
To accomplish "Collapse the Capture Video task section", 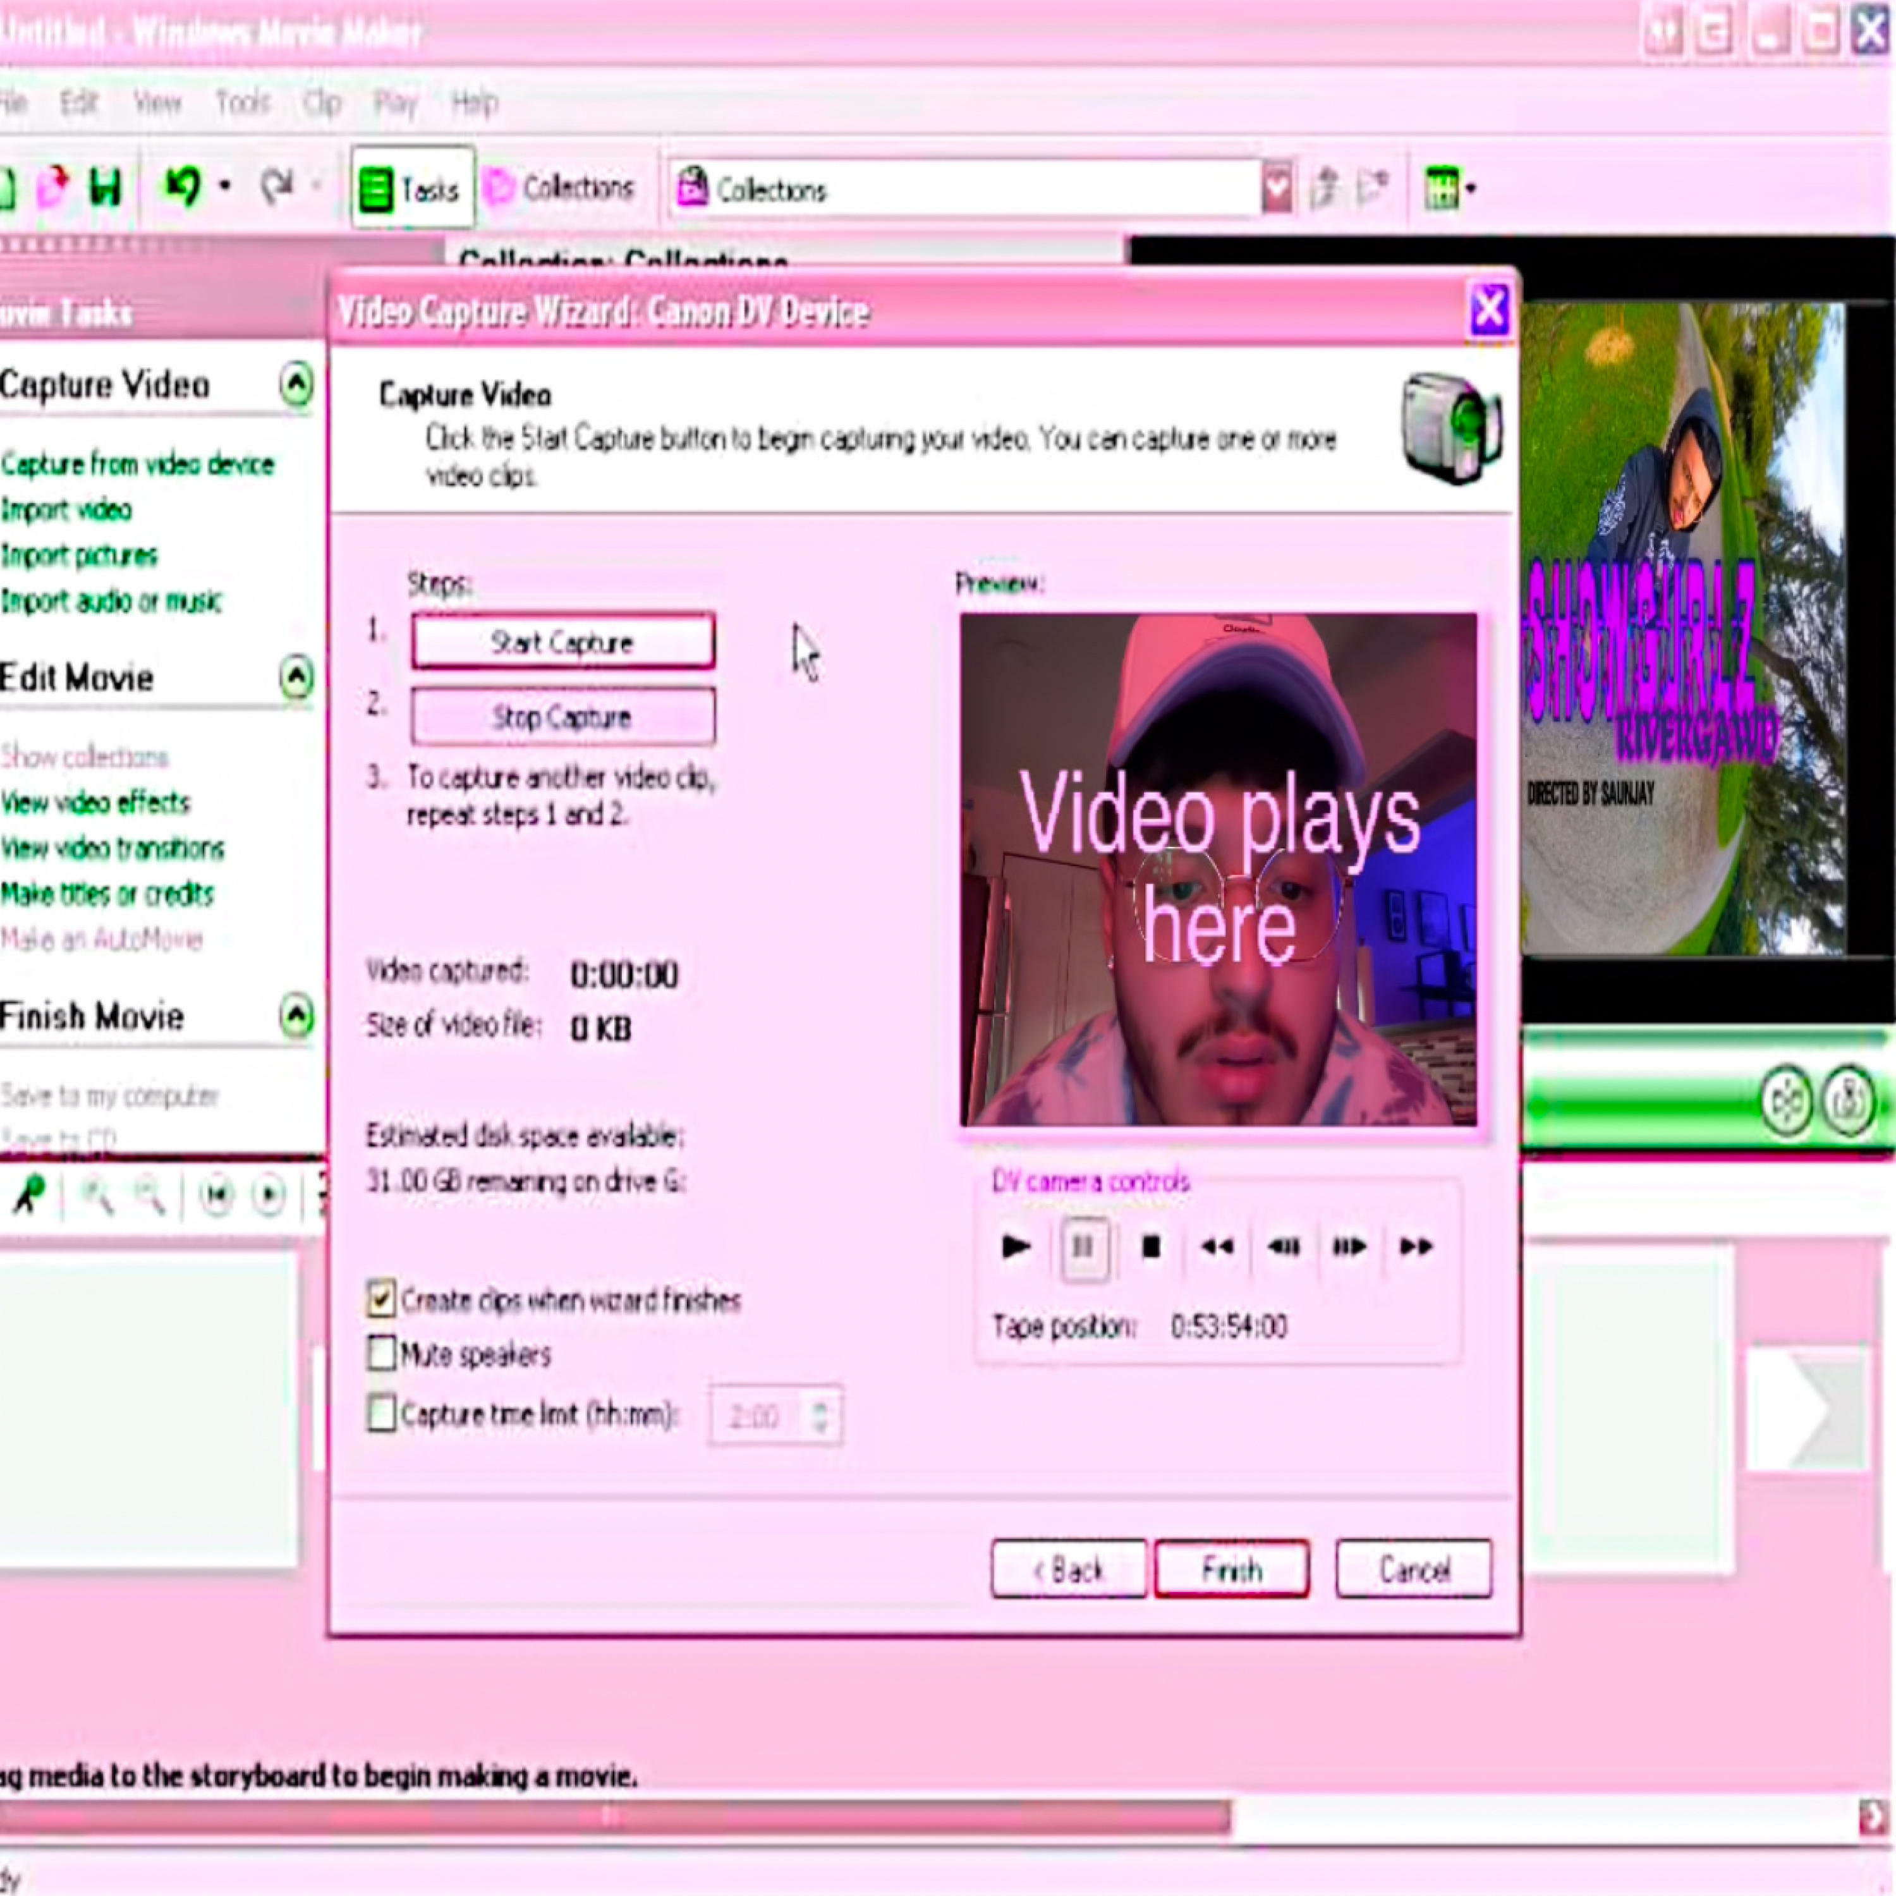I will [295, 385].
